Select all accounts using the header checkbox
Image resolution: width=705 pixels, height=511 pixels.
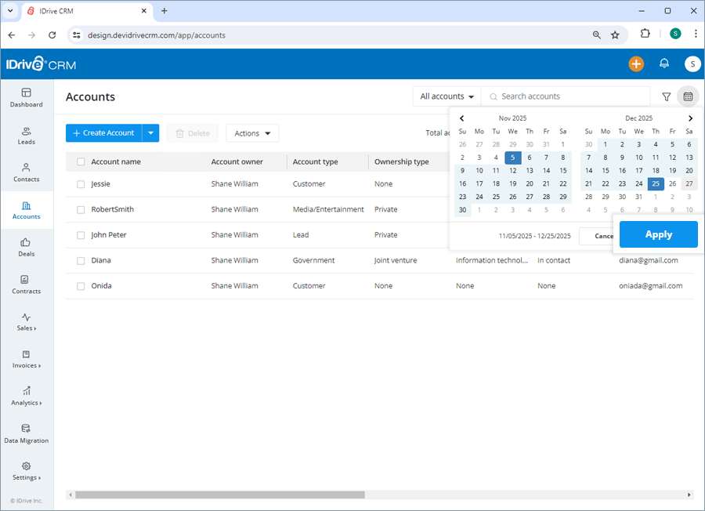point(81,161)
